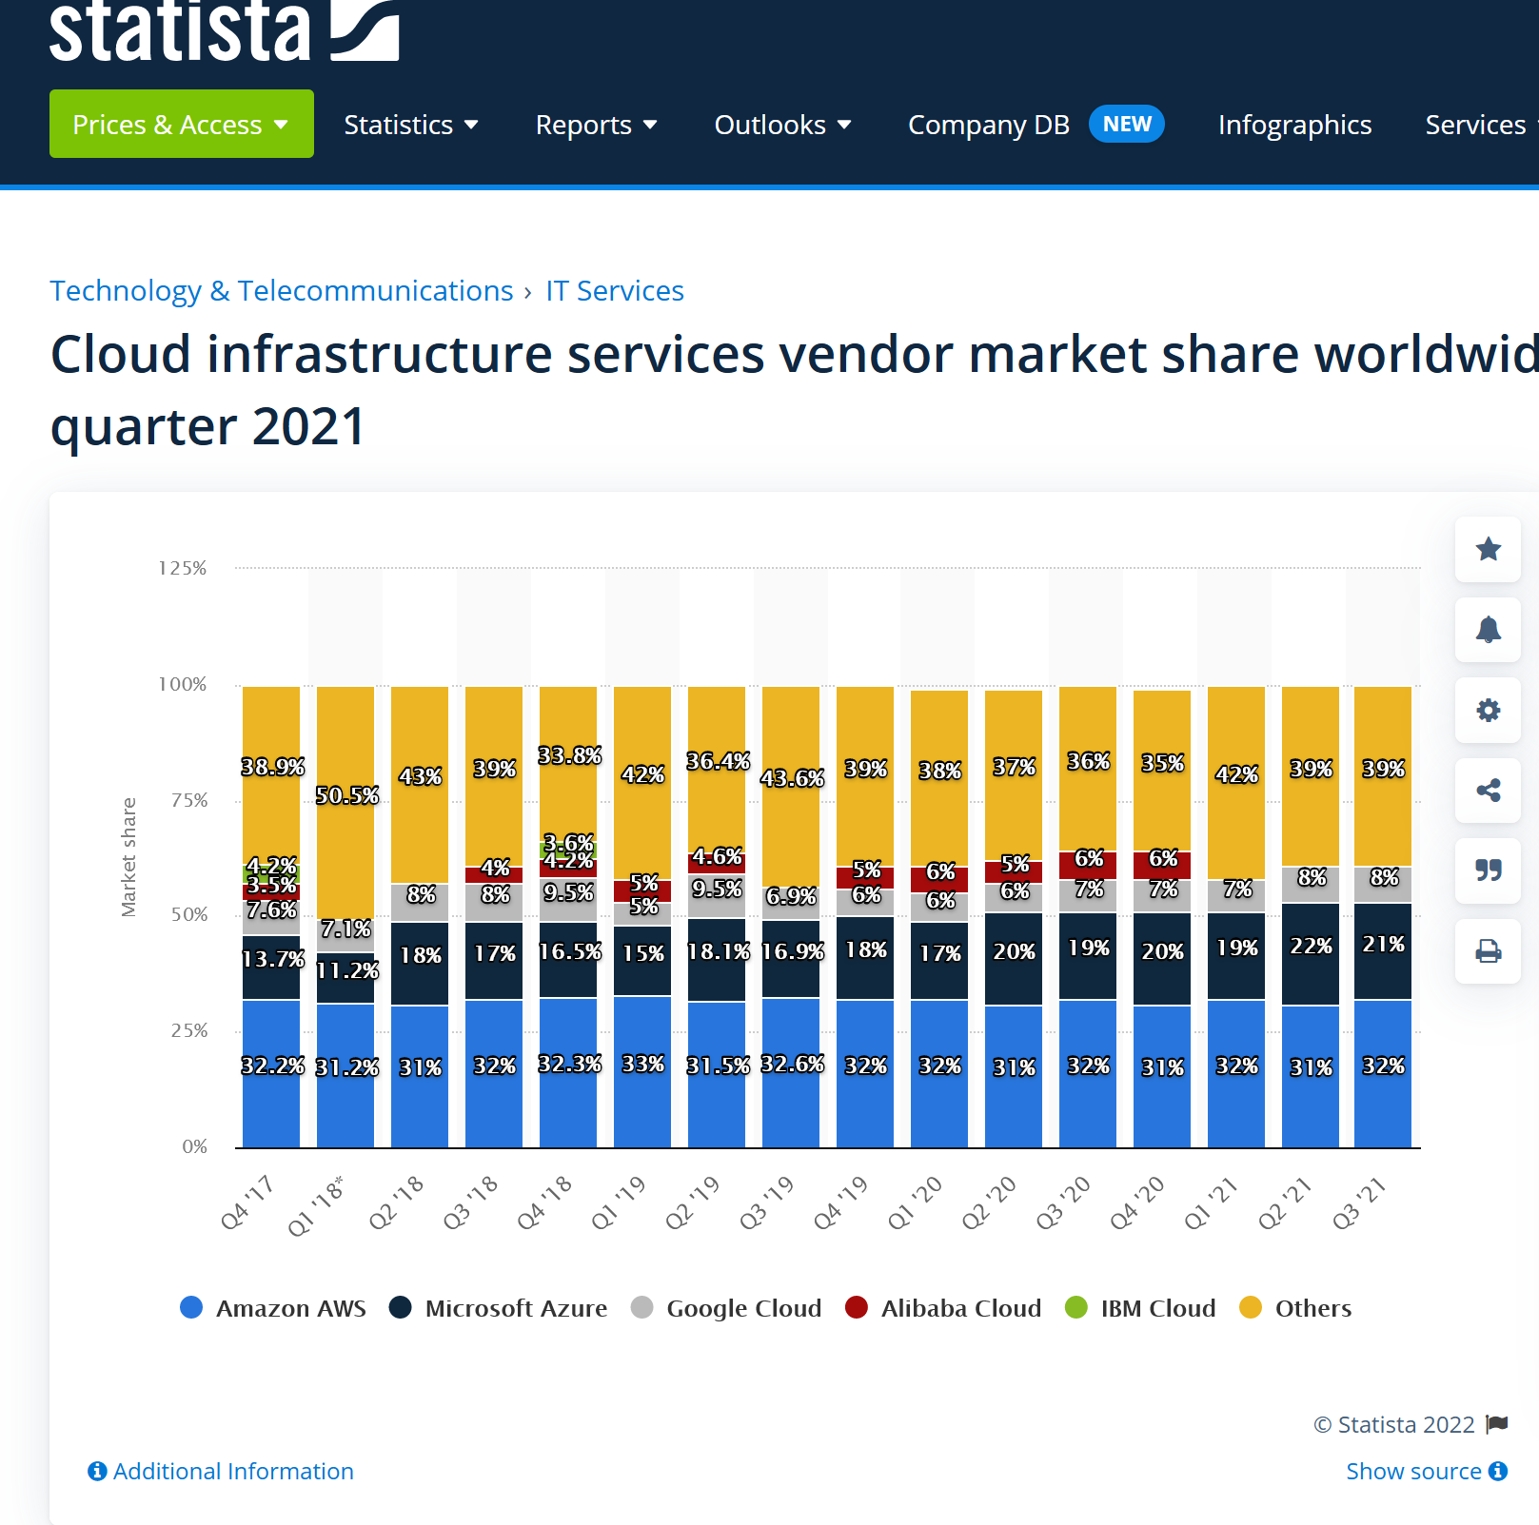1539x1525 pixels.
Task: Open citation with the quote icon
Action: click(x=1488, y=870)
